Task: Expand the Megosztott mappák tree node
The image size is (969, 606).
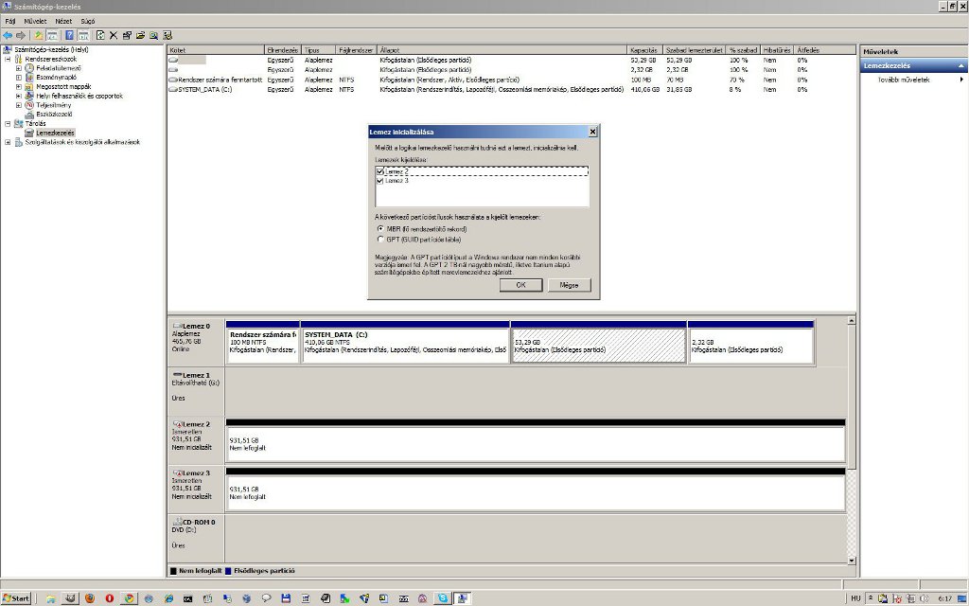Action: click(19, 86)
